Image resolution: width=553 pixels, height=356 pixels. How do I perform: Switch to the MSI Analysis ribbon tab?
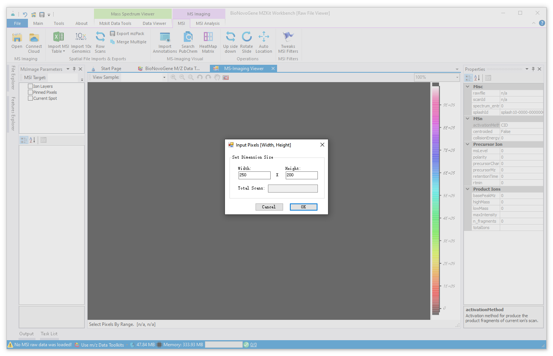[208, 23]
